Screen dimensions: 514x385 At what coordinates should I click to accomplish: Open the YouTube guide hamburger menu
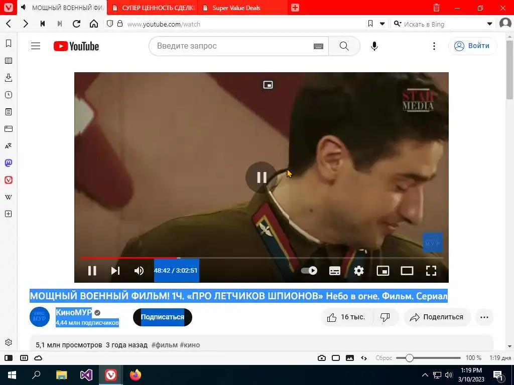[x=36, y=46]
